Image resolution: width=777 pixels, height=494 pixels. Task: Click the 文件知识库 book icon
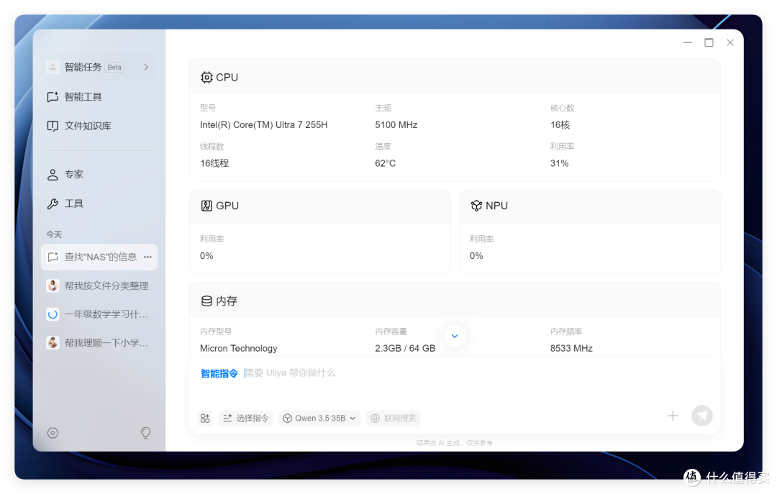pyautogui.click(x=53, y=126)
